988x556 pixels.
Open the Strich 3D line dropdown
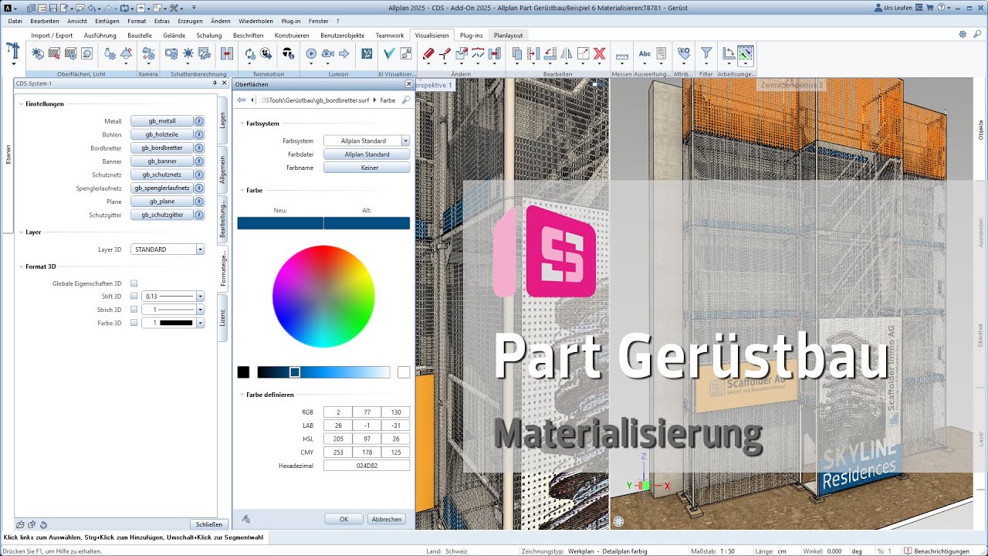(200, 310)
